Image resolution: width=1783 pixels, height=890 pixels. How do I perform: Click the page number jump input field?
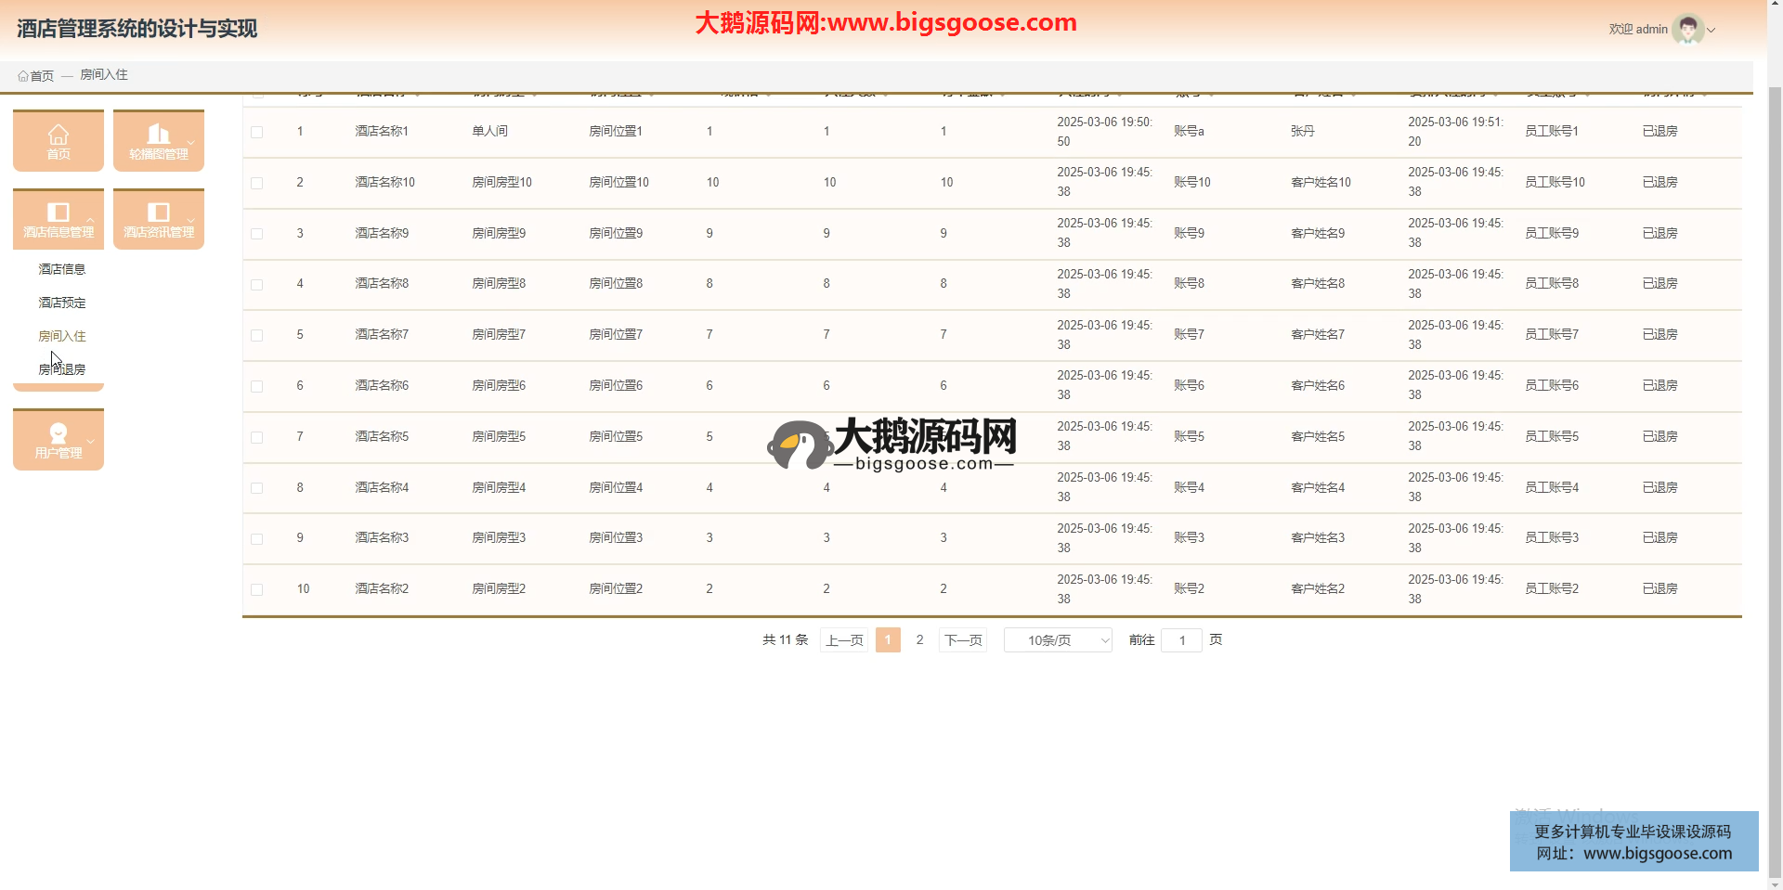[x=1181, y=640]
